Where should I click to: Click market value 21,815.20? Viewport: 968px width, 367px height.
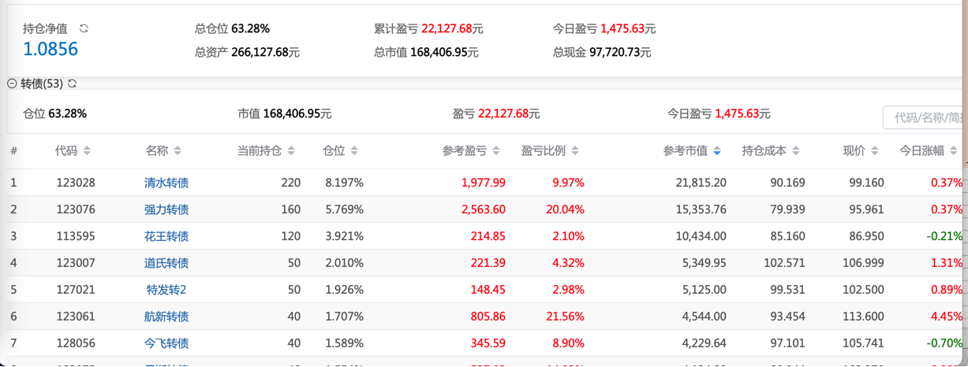[x=701, y=183]
